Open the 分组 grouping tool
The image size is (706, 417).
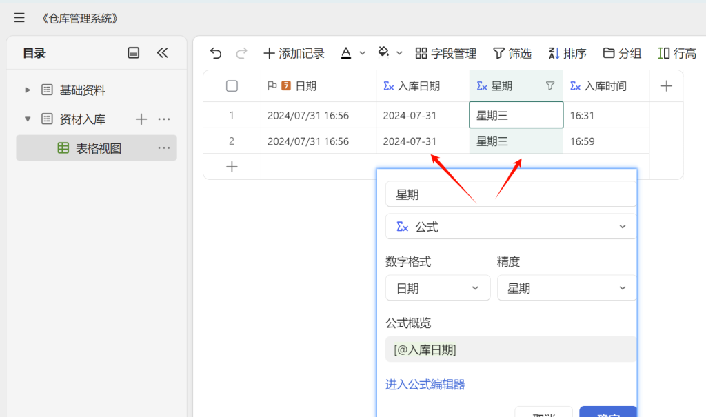tap(623, 54)
